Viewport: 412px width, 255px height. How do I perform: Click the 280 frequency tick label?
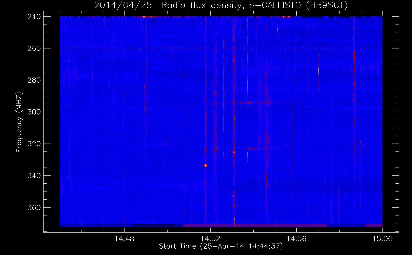[x=34, y=80]
